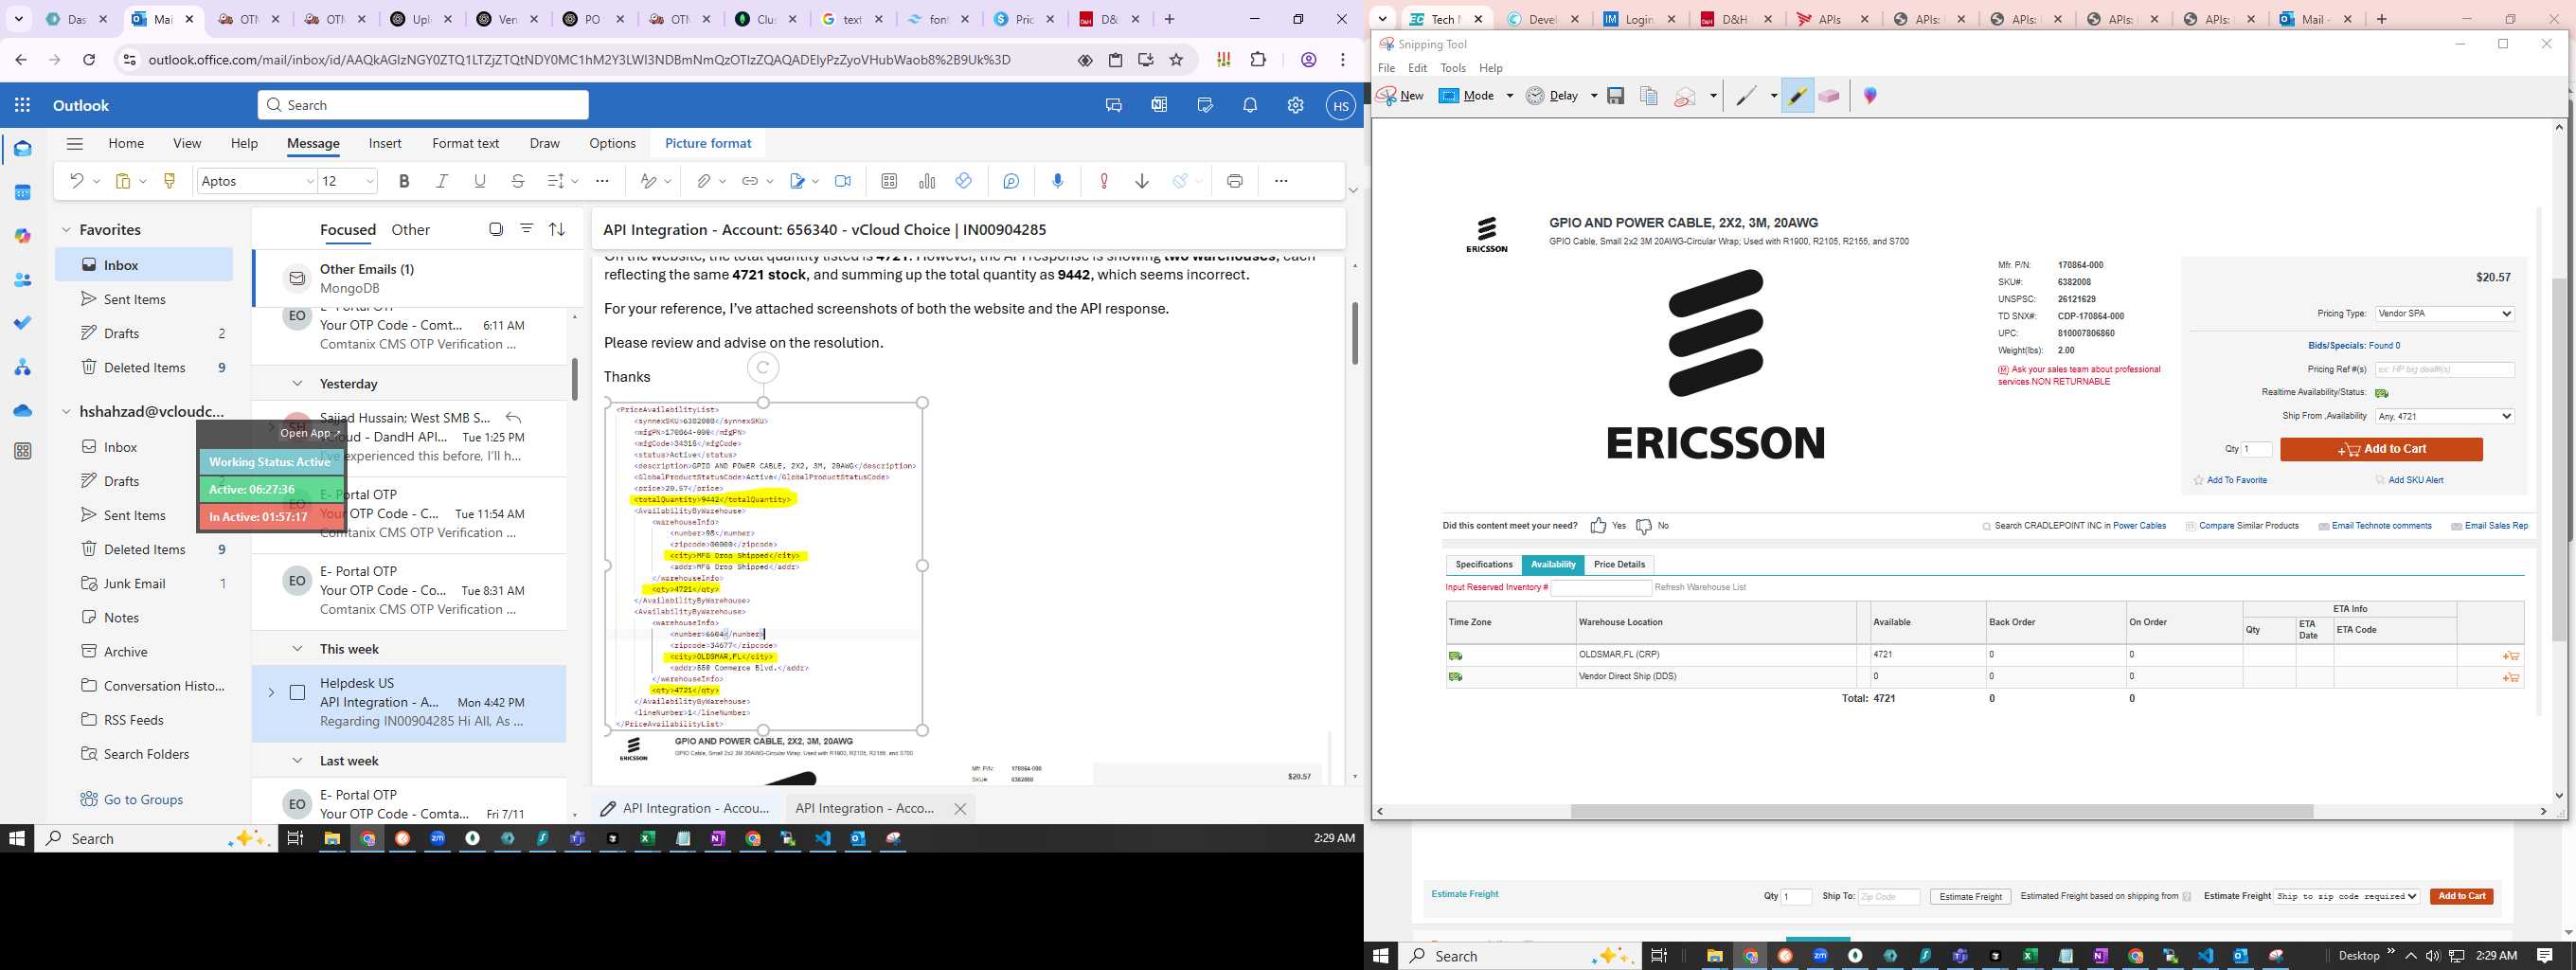Viewport: 2576px width, 970px height.
Task: Click Go to Groups link
Action: click(x=143, y=799)
